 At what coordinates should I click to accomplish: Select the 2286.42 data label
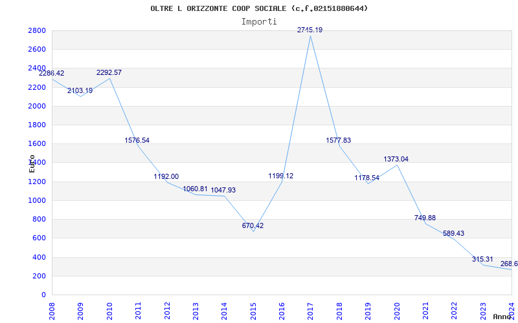coord(52,73)
